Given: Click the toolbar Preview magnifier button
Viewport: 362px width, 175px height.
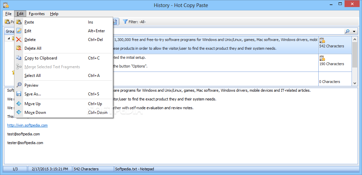Looking at the screenshot, I should [115, 22].
